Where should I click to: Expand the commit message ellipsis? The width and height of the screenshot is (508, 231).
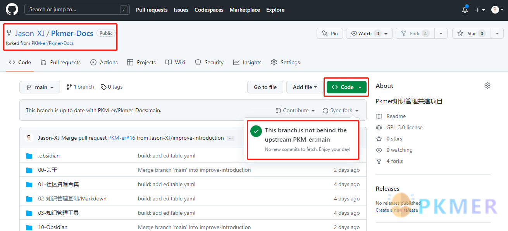[x=231, y=138]
